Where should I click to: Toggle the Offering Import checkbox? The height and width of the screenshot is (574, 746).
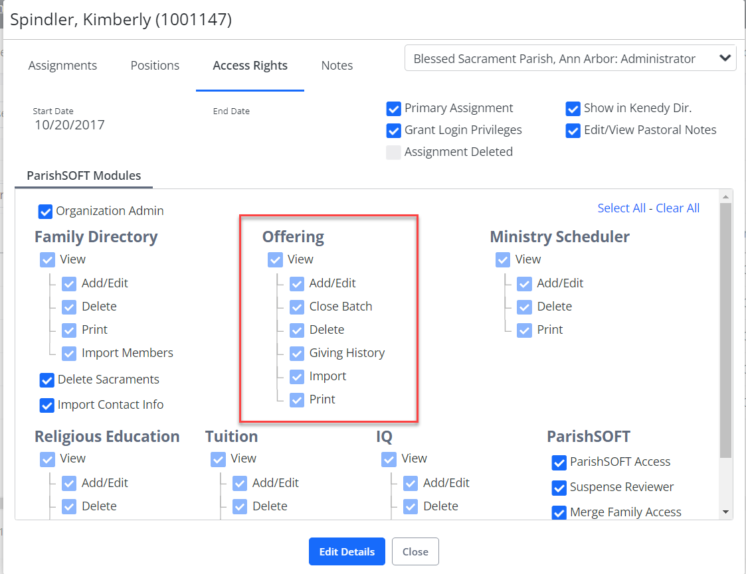pyautogui.click(x=297, y=377)
